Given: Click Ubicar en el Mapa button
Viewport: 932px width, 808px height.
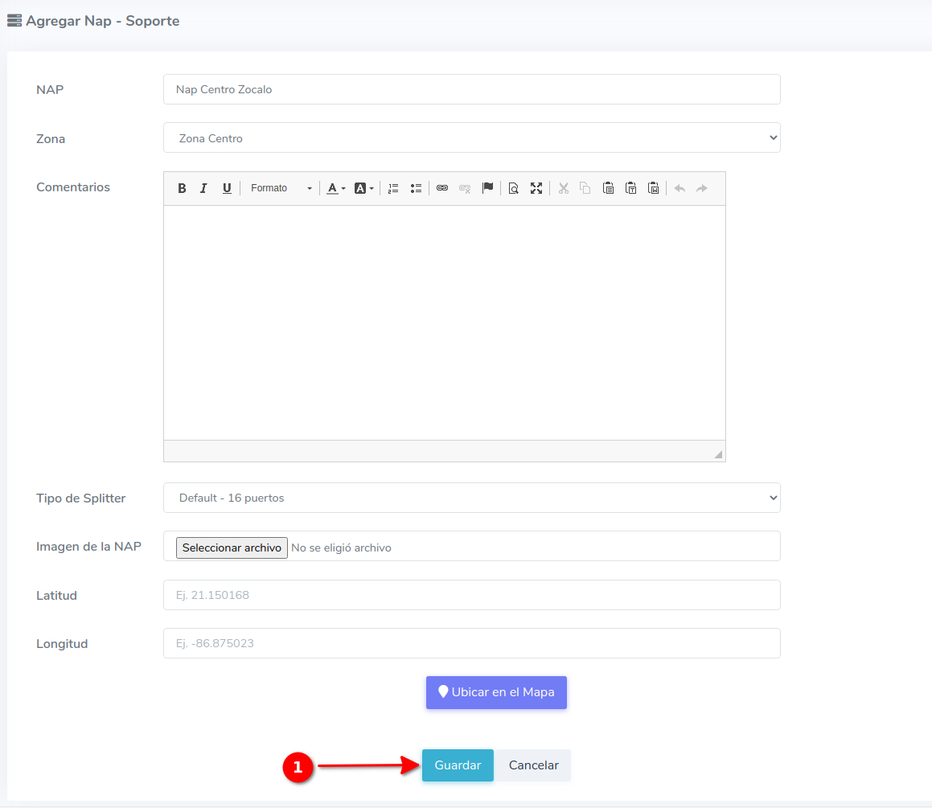Looking at the screenshot, I should 496,692.
